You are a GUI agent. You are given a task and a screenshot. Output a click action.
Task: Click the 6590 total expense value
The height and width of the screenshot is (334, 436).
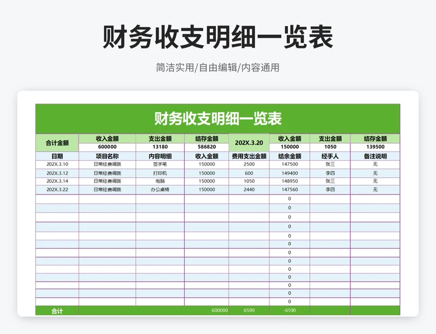(x=249, y=311)
